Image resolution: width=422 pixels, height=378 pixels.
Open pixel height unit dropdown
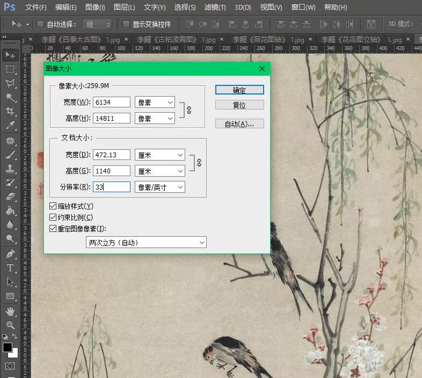tap(155, 119)
